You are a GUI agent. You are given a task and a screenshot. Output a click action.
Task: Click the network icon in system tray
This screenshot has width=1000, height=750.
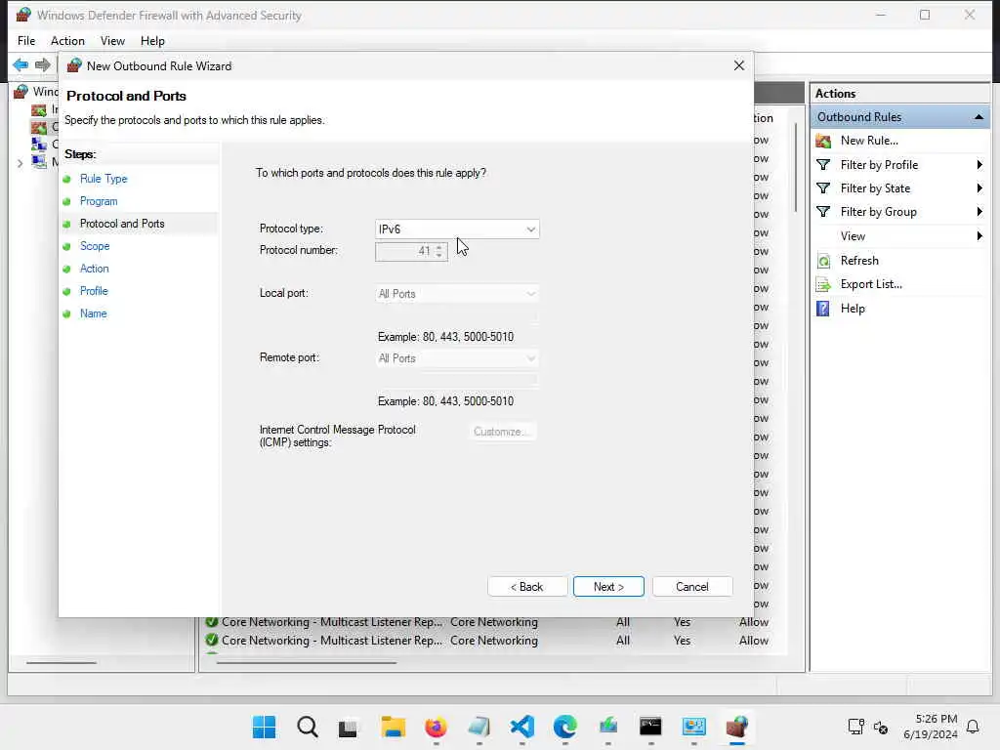point(855,727)
